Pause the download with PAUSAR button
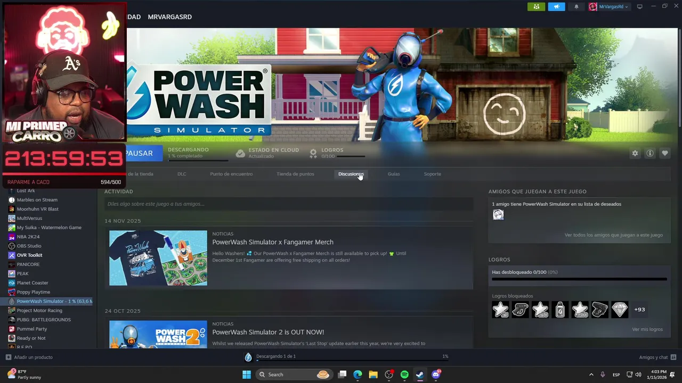682x383 pixels. coord(139,153)
